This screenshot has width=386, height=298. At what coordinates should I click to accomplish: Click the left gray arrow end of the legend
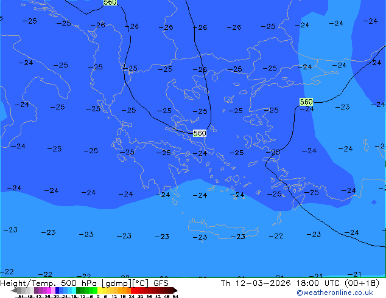14,290
